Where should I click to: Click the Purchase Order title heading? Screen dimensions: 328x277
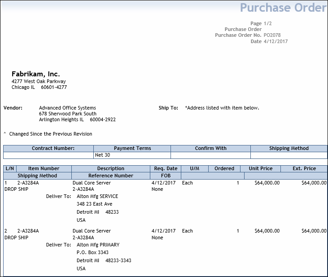[x=283, y=8]
